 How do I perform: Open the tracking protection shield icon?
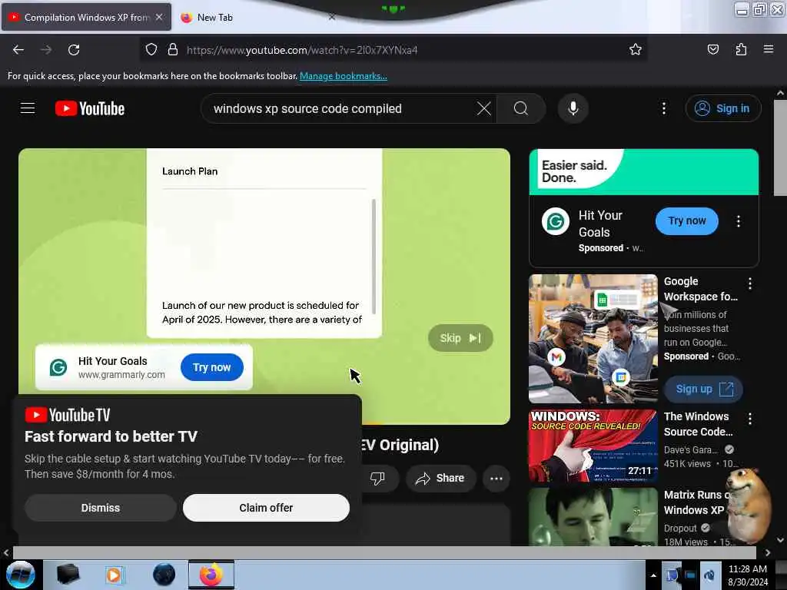[x=151, y=50]
